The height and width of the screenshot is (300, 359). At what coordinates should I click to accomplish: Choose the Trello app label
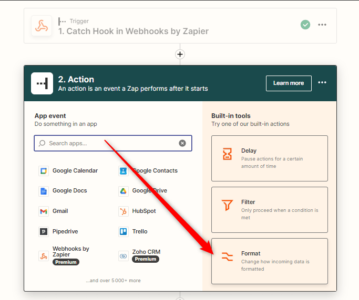click(x=140, y=231)
